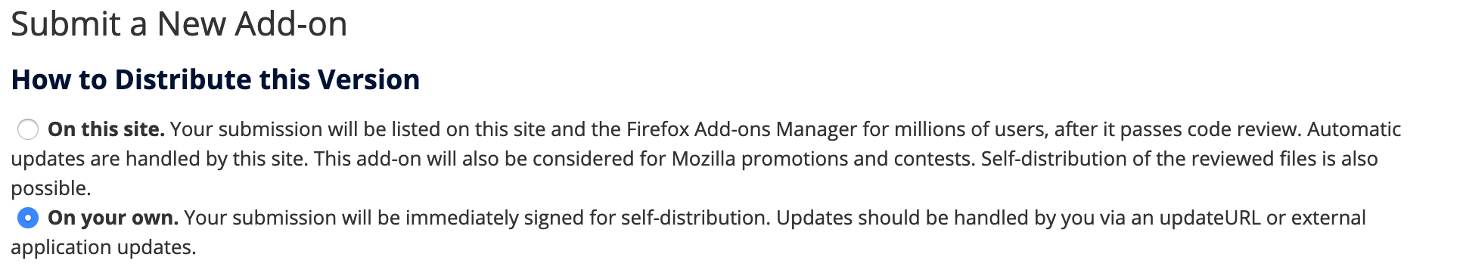Click the word 'possible.' ending first option
The height and width of the screenshot is (276, 1463).
[51, 188]
